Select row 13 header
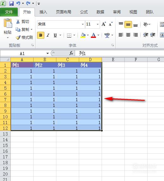The image size is (164, 181). click(5, 134)
